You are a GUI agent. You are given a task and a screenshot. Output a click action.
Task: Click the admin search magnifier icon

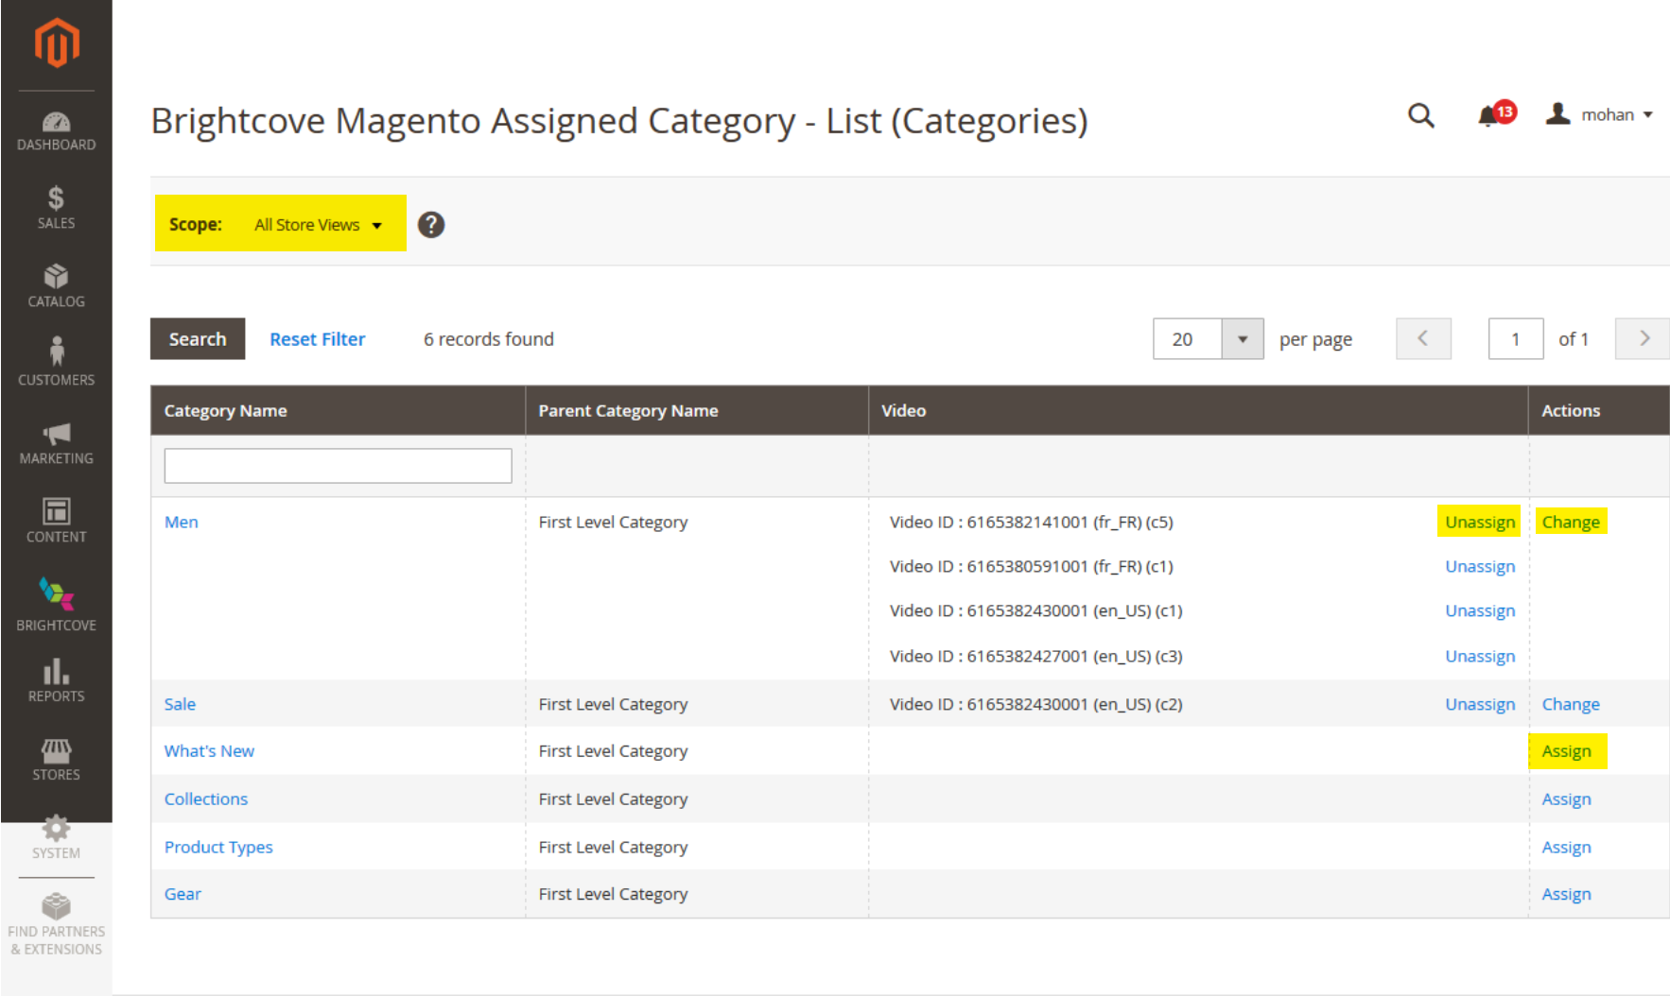(1421, 114)
